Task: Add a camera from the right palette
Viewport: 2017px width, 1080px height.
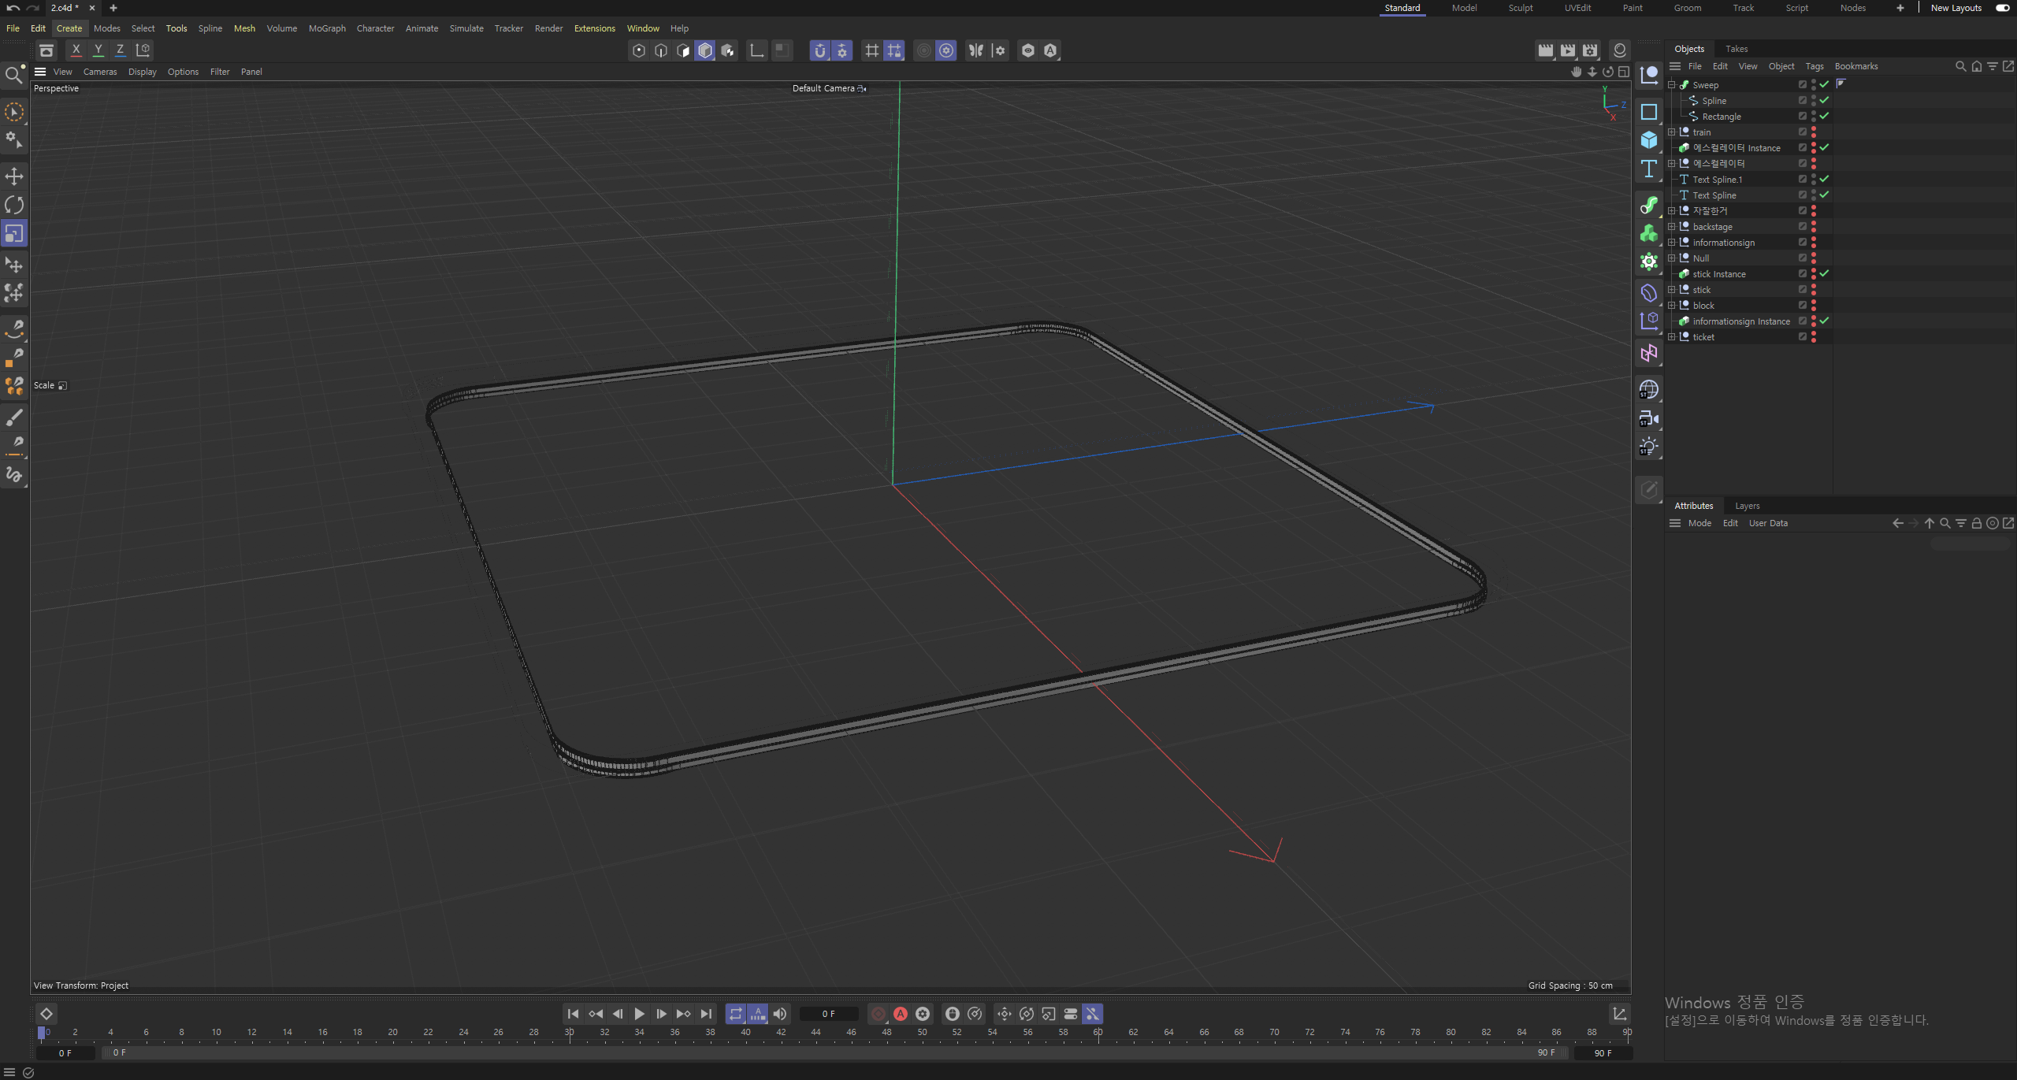Action: point(1649,418)
